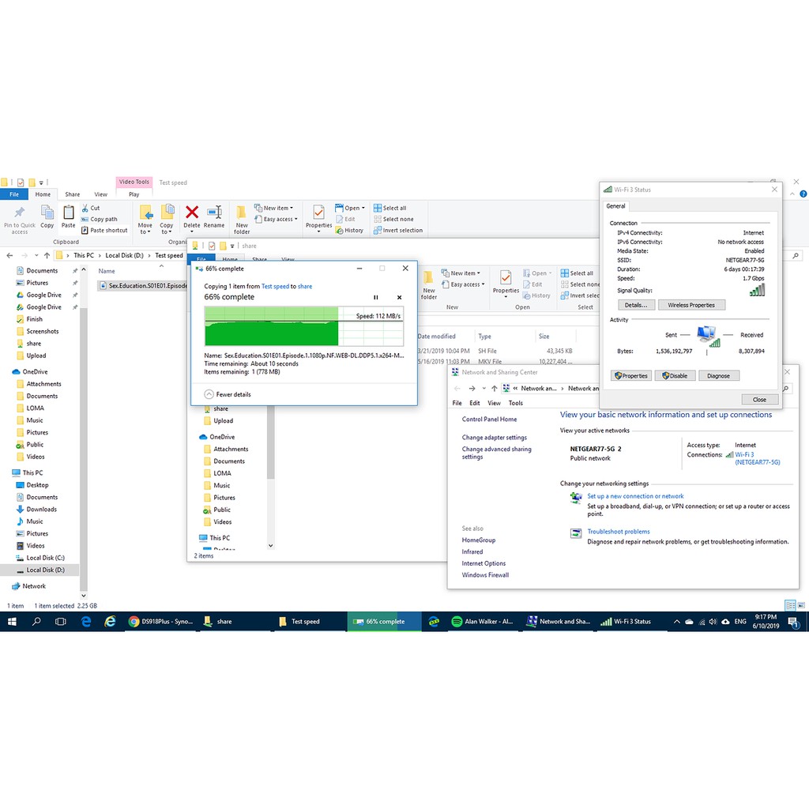
Task: Click the Diagnose button in Wi-Fi Status
Action: (x=718, y=376)
